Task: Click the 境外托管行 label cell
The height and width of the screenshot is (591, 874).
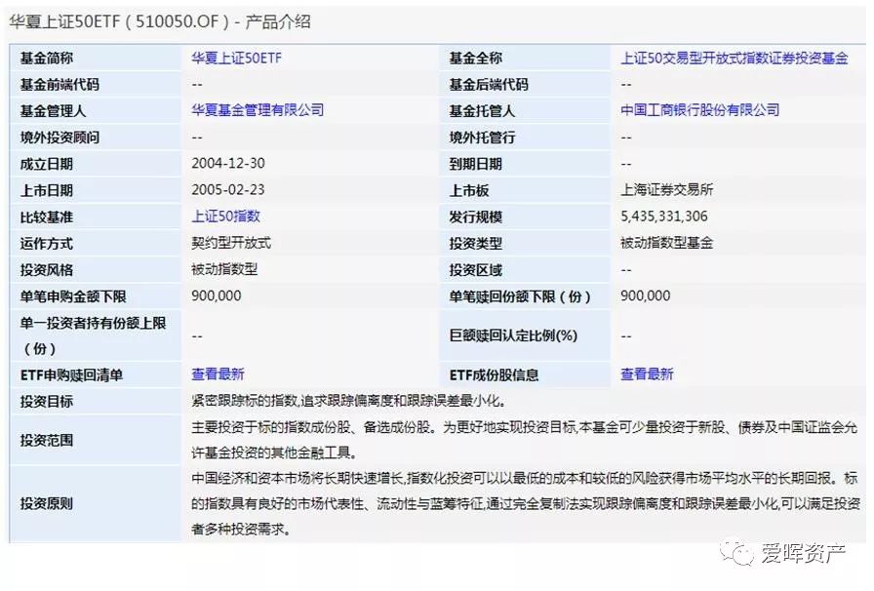Action: (x=525, y=138)
